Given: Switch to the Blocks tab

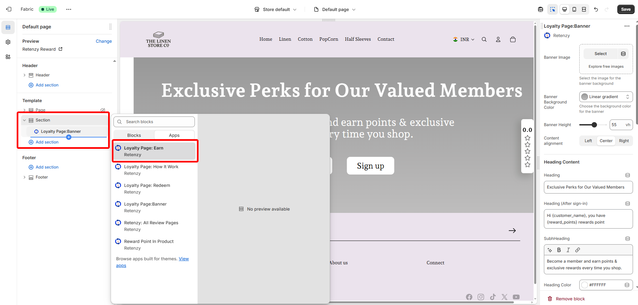Looking at the screenshot, I should coord(134,135).
